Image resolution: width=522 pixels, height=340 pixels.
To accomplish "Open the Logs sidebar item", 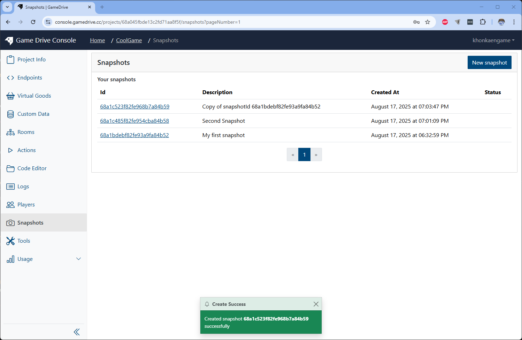I will click(23, 187).
